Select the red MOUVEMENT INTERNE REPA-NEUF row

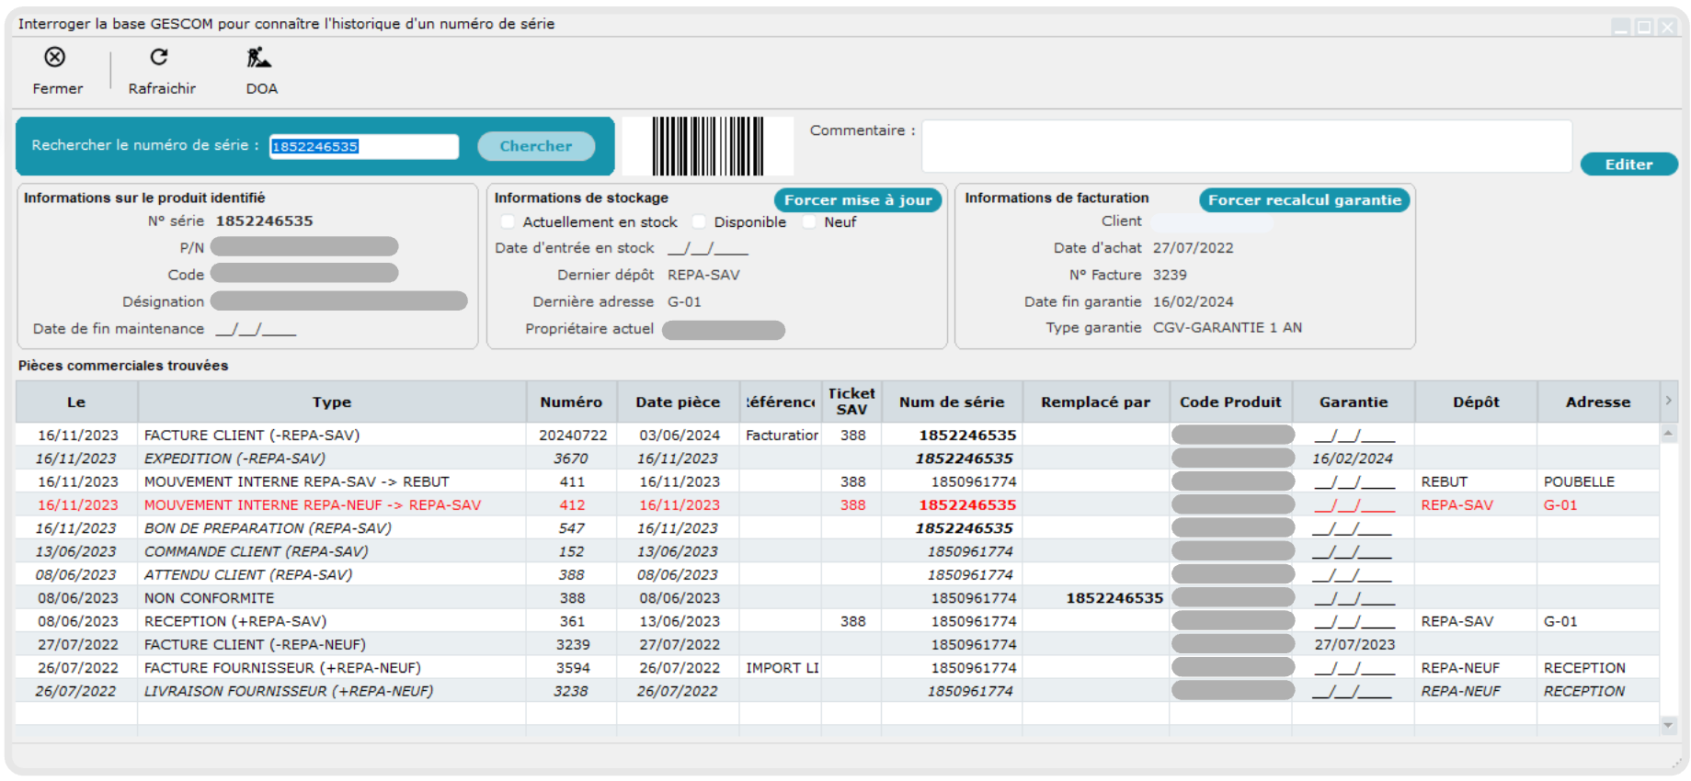tap(313, 505)
